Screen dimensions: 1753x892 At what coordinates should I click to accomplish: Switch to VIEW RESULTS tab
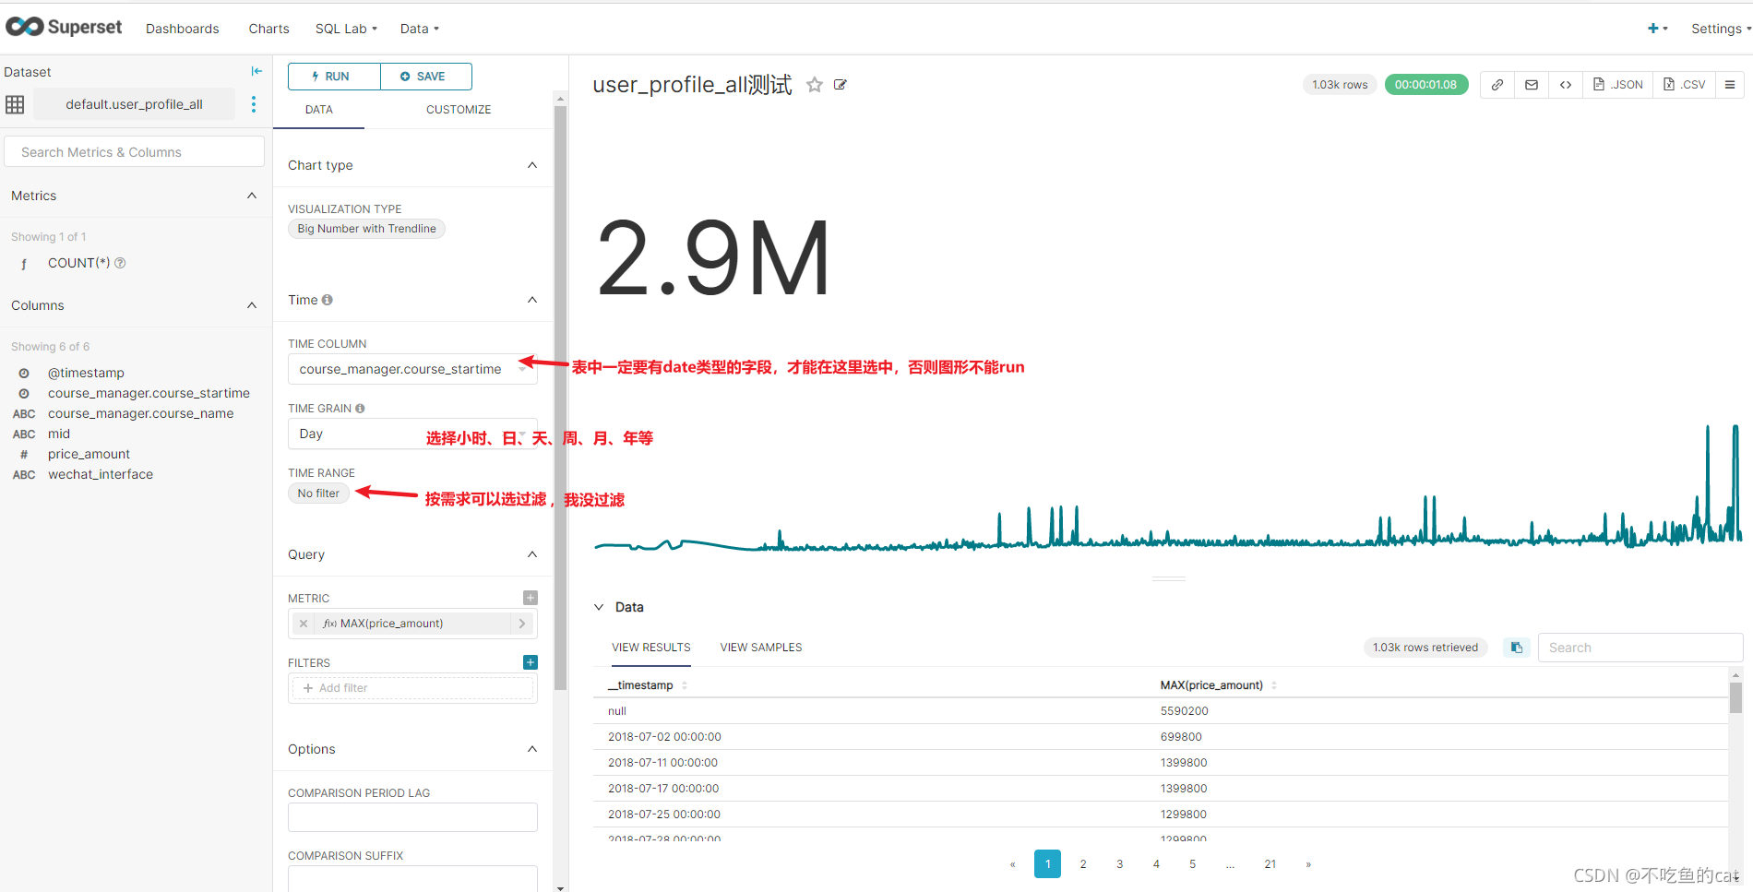[651, 648]
